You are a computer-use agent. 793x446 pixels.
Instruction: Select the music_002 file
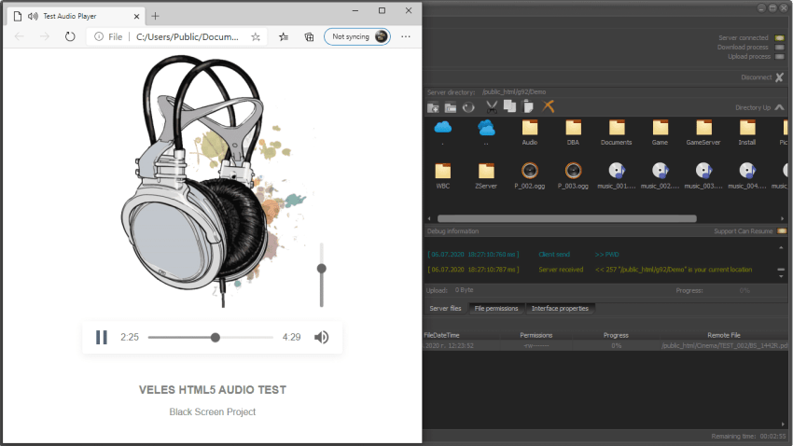point(660,176)
